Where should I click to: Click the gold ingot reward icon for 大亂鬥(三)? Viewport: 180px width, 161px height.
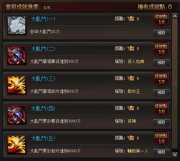coord(131,79)
